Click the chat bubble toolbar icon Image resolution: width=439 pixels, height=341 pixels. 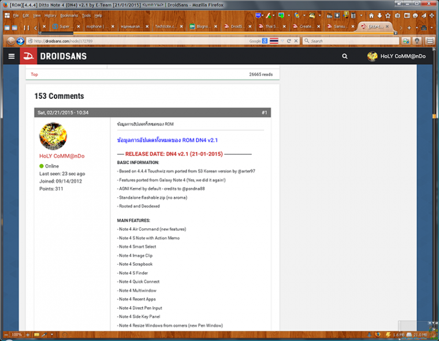click(x=415, y=16)
